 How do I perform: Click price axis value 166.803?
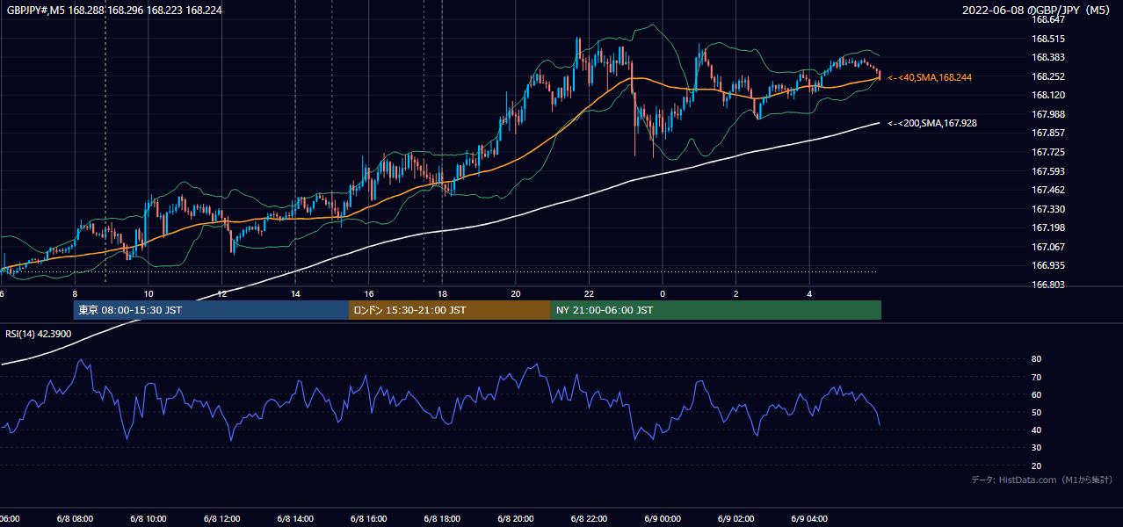coord(1047,285)
